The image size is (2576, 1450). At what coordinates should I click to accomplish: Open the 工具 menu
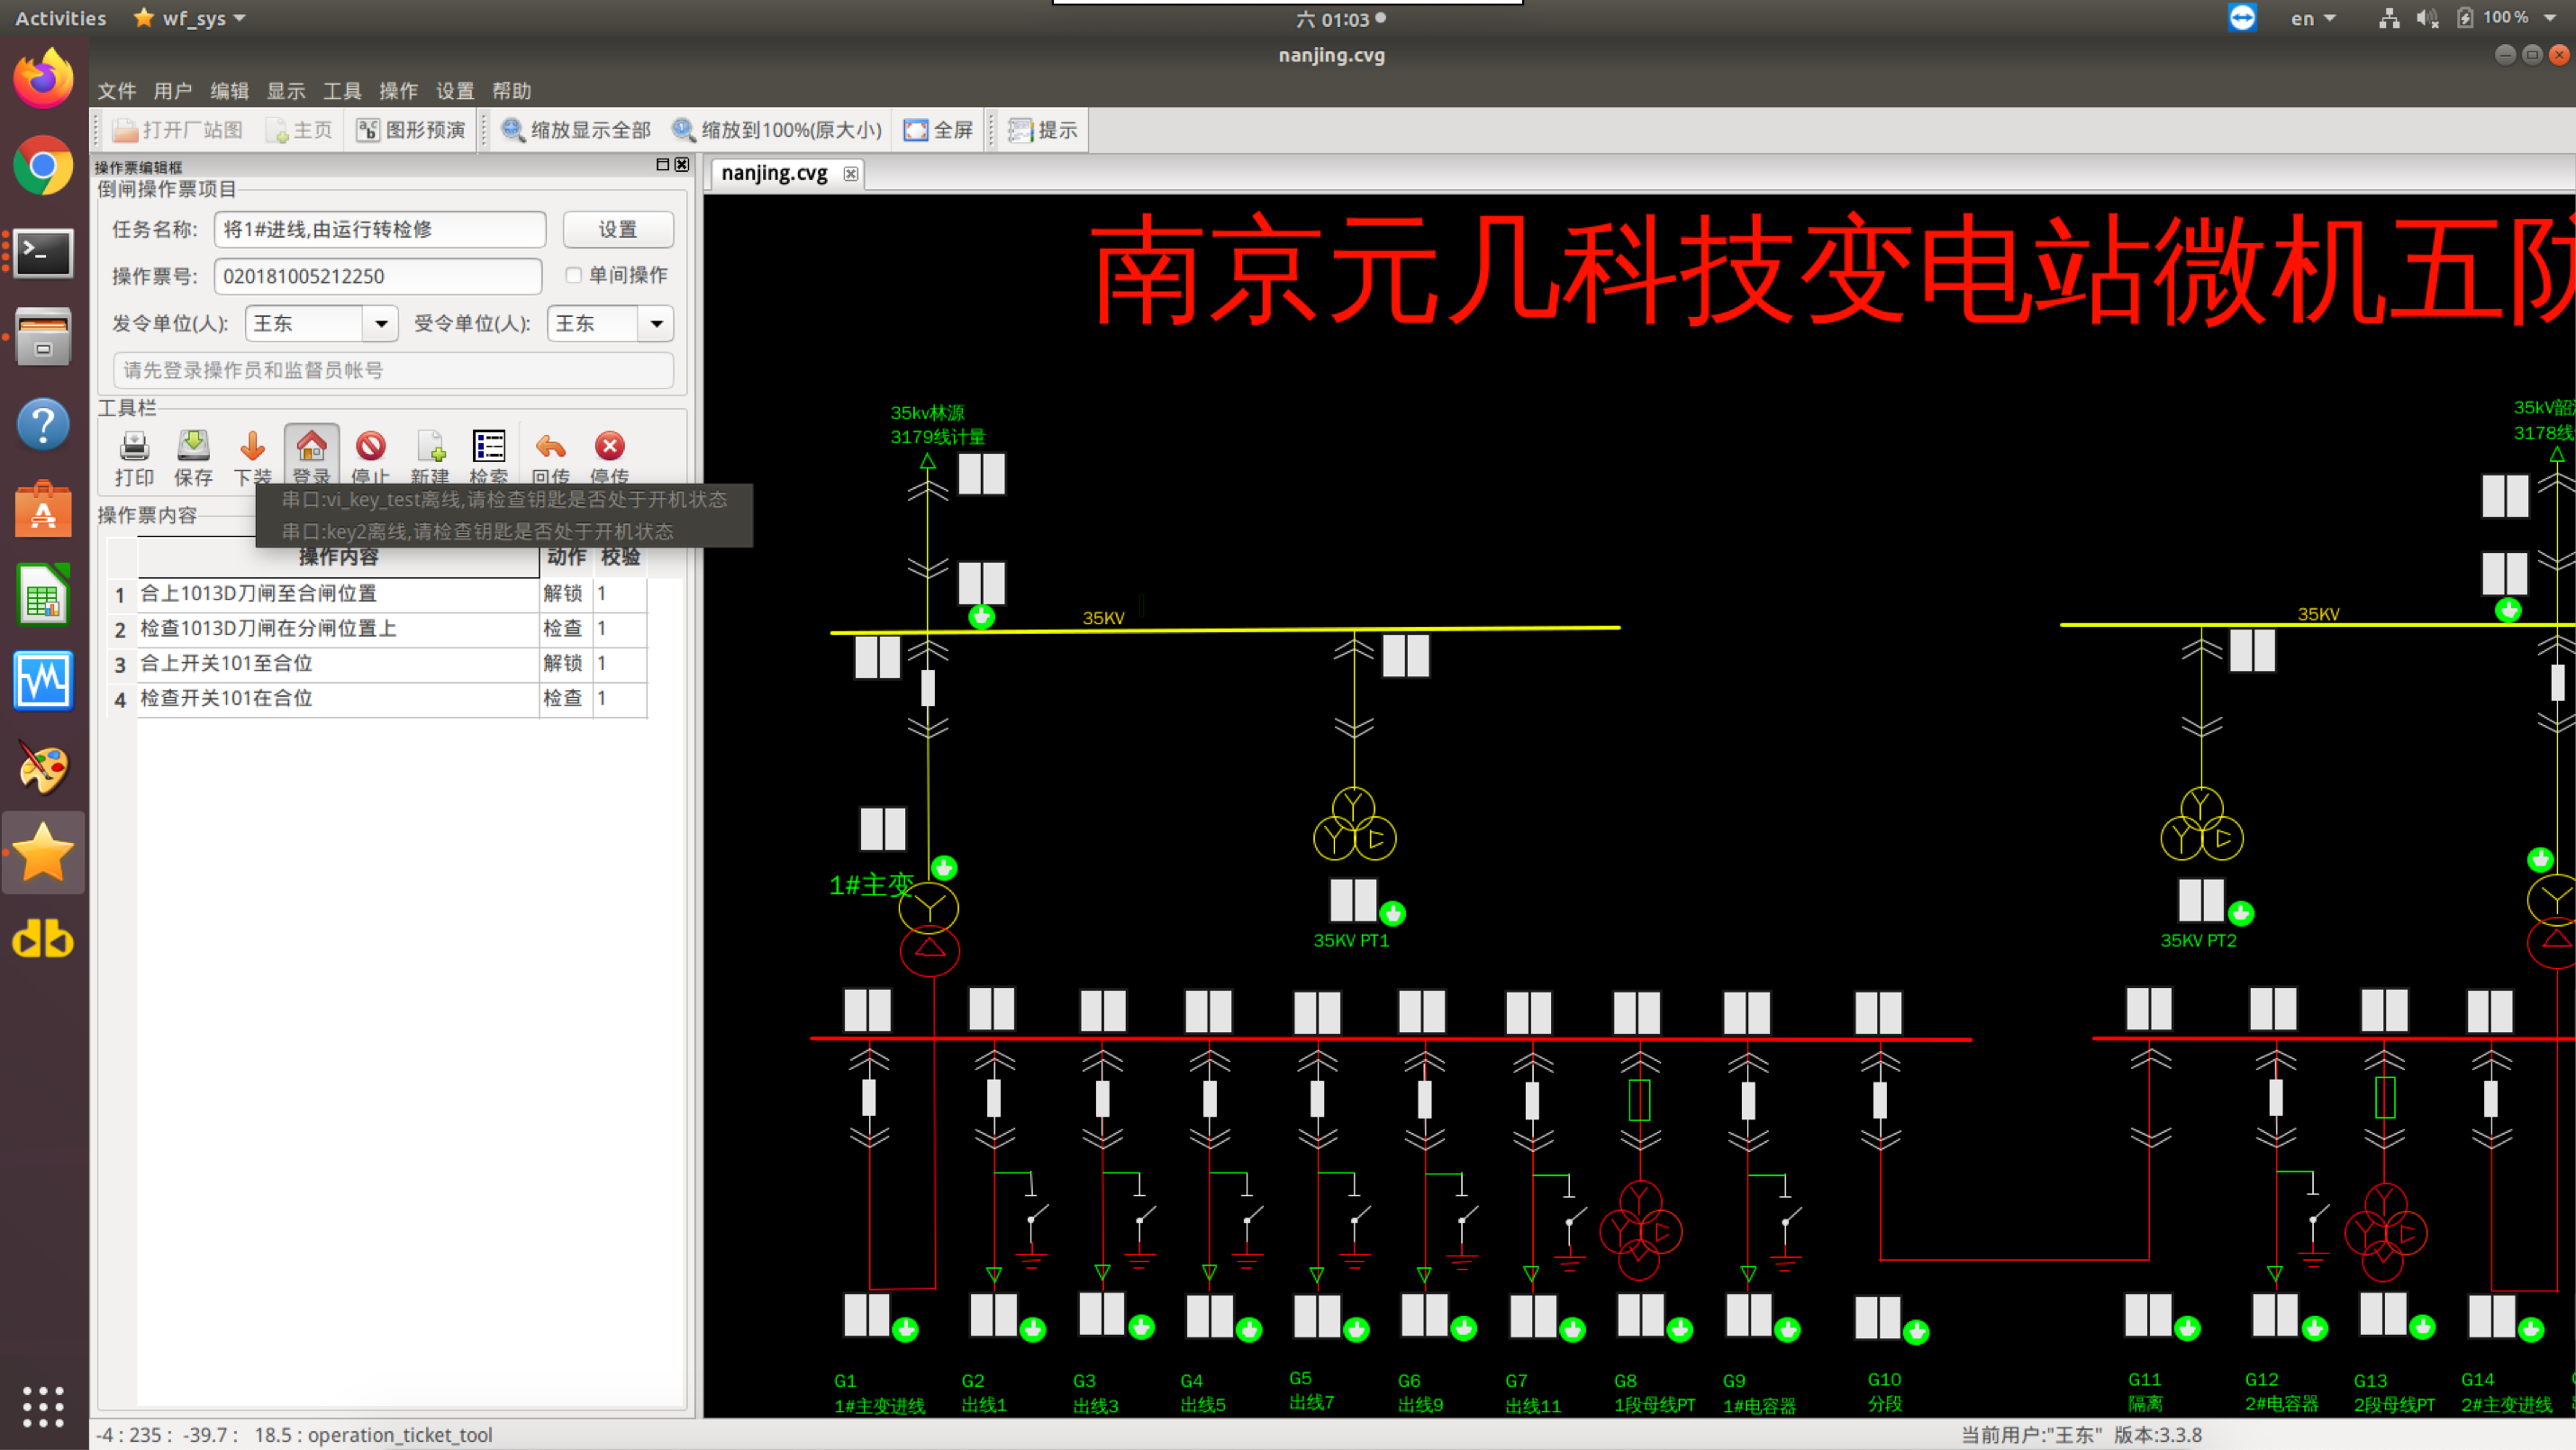point(341,91)
